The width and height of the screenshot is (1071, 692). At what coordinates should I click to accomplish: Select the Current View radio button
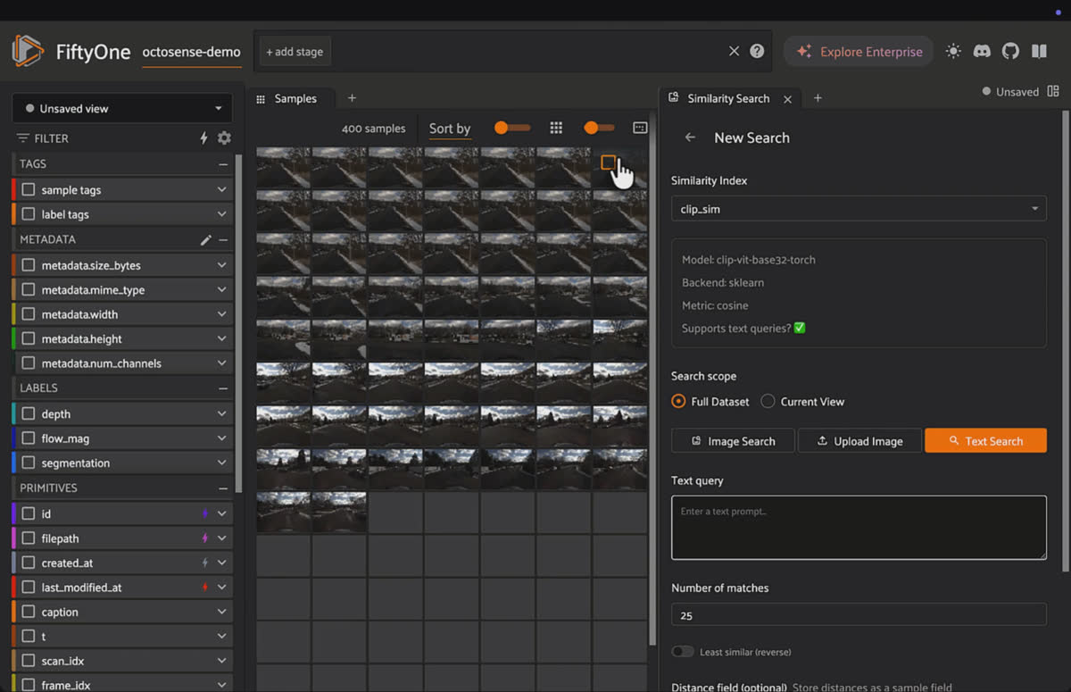pos(768,402)
